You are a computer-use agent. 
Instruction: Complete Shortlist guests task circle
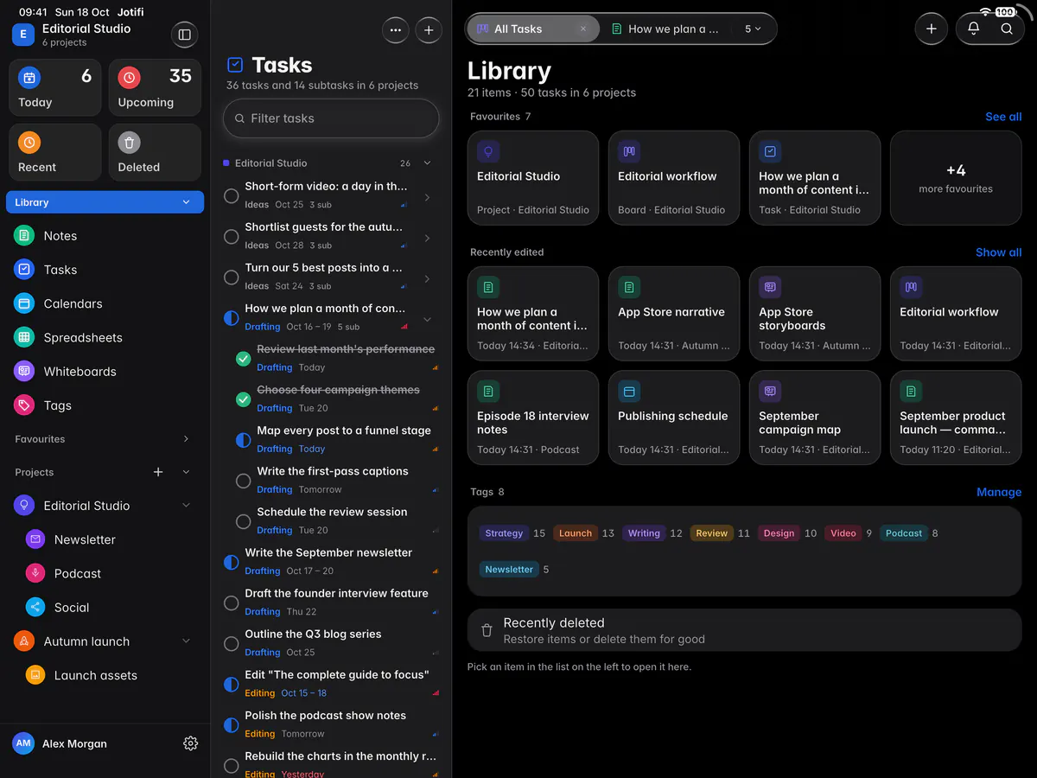coord(232,237)
